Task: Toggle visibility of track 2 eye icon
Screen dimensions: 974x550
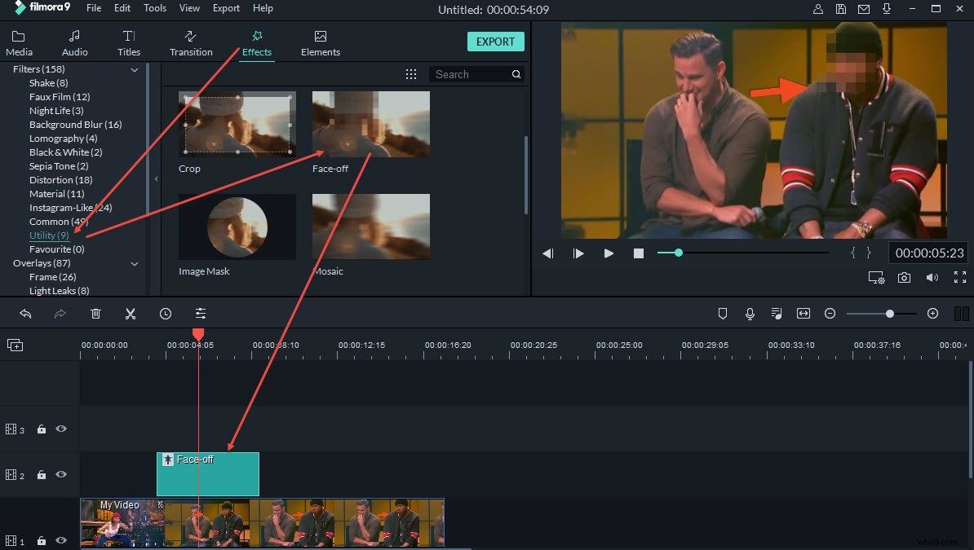Action: 60,474
